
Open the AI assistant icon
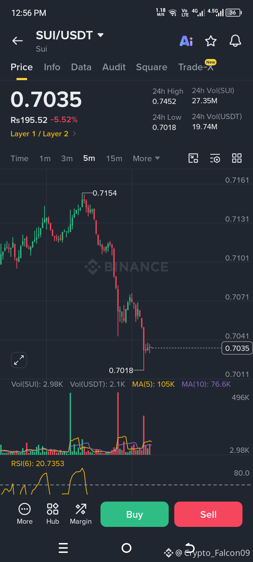tap(186, 41)
